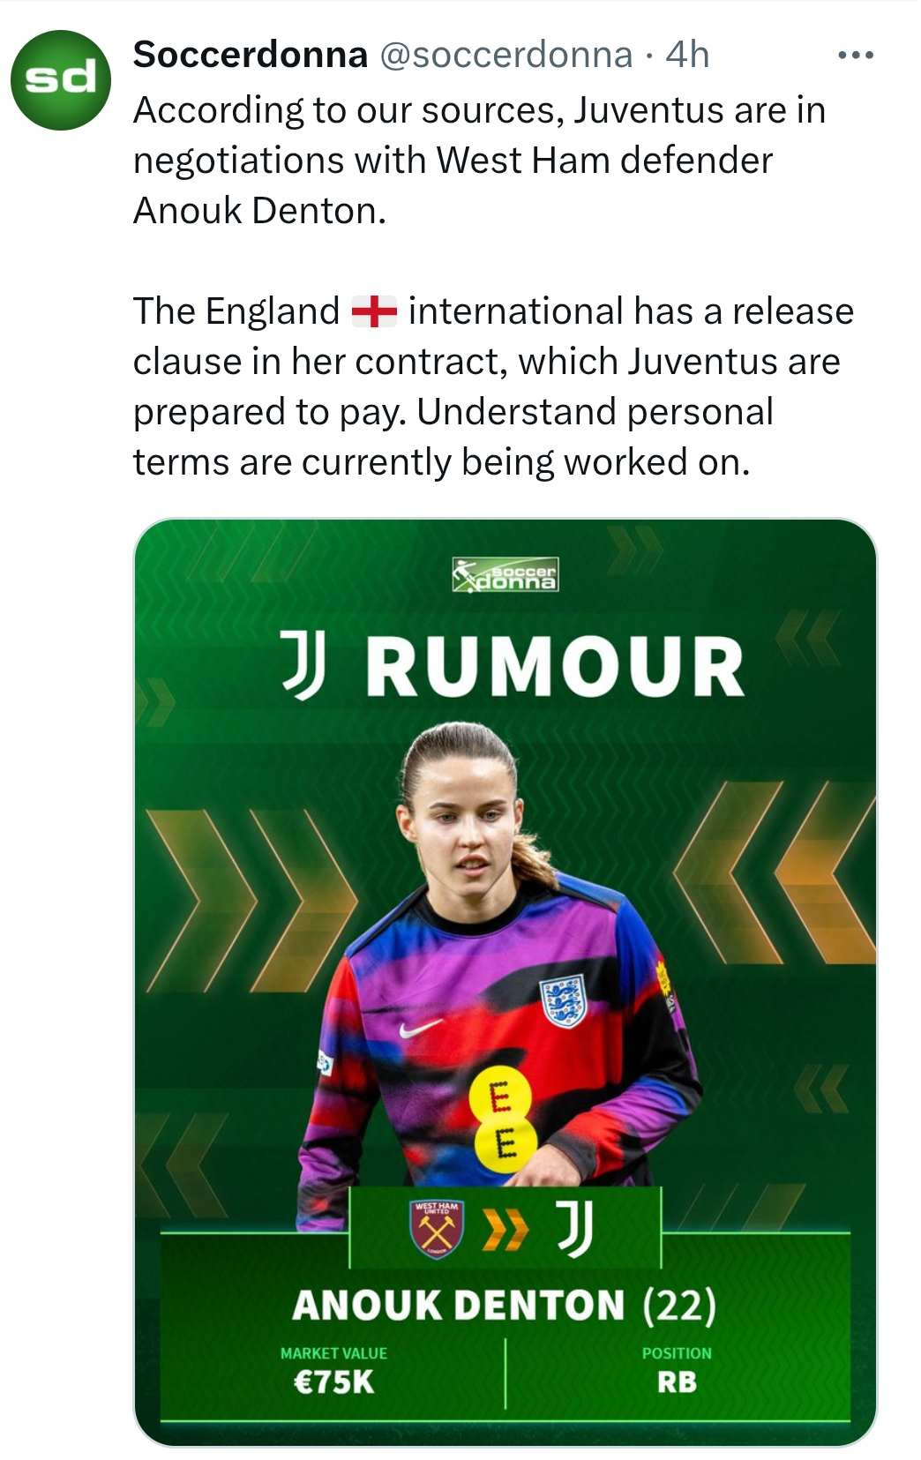Open the three-dot more options menu

tap(855, 56)
